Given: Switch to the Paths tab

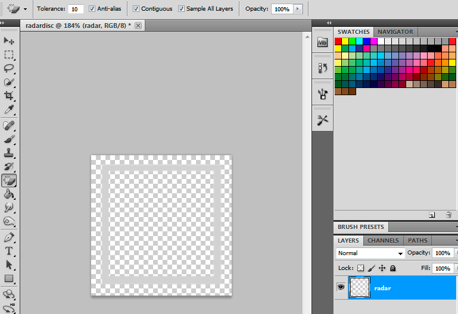Looking at the screenshot, I should click(x=418, y=240).
